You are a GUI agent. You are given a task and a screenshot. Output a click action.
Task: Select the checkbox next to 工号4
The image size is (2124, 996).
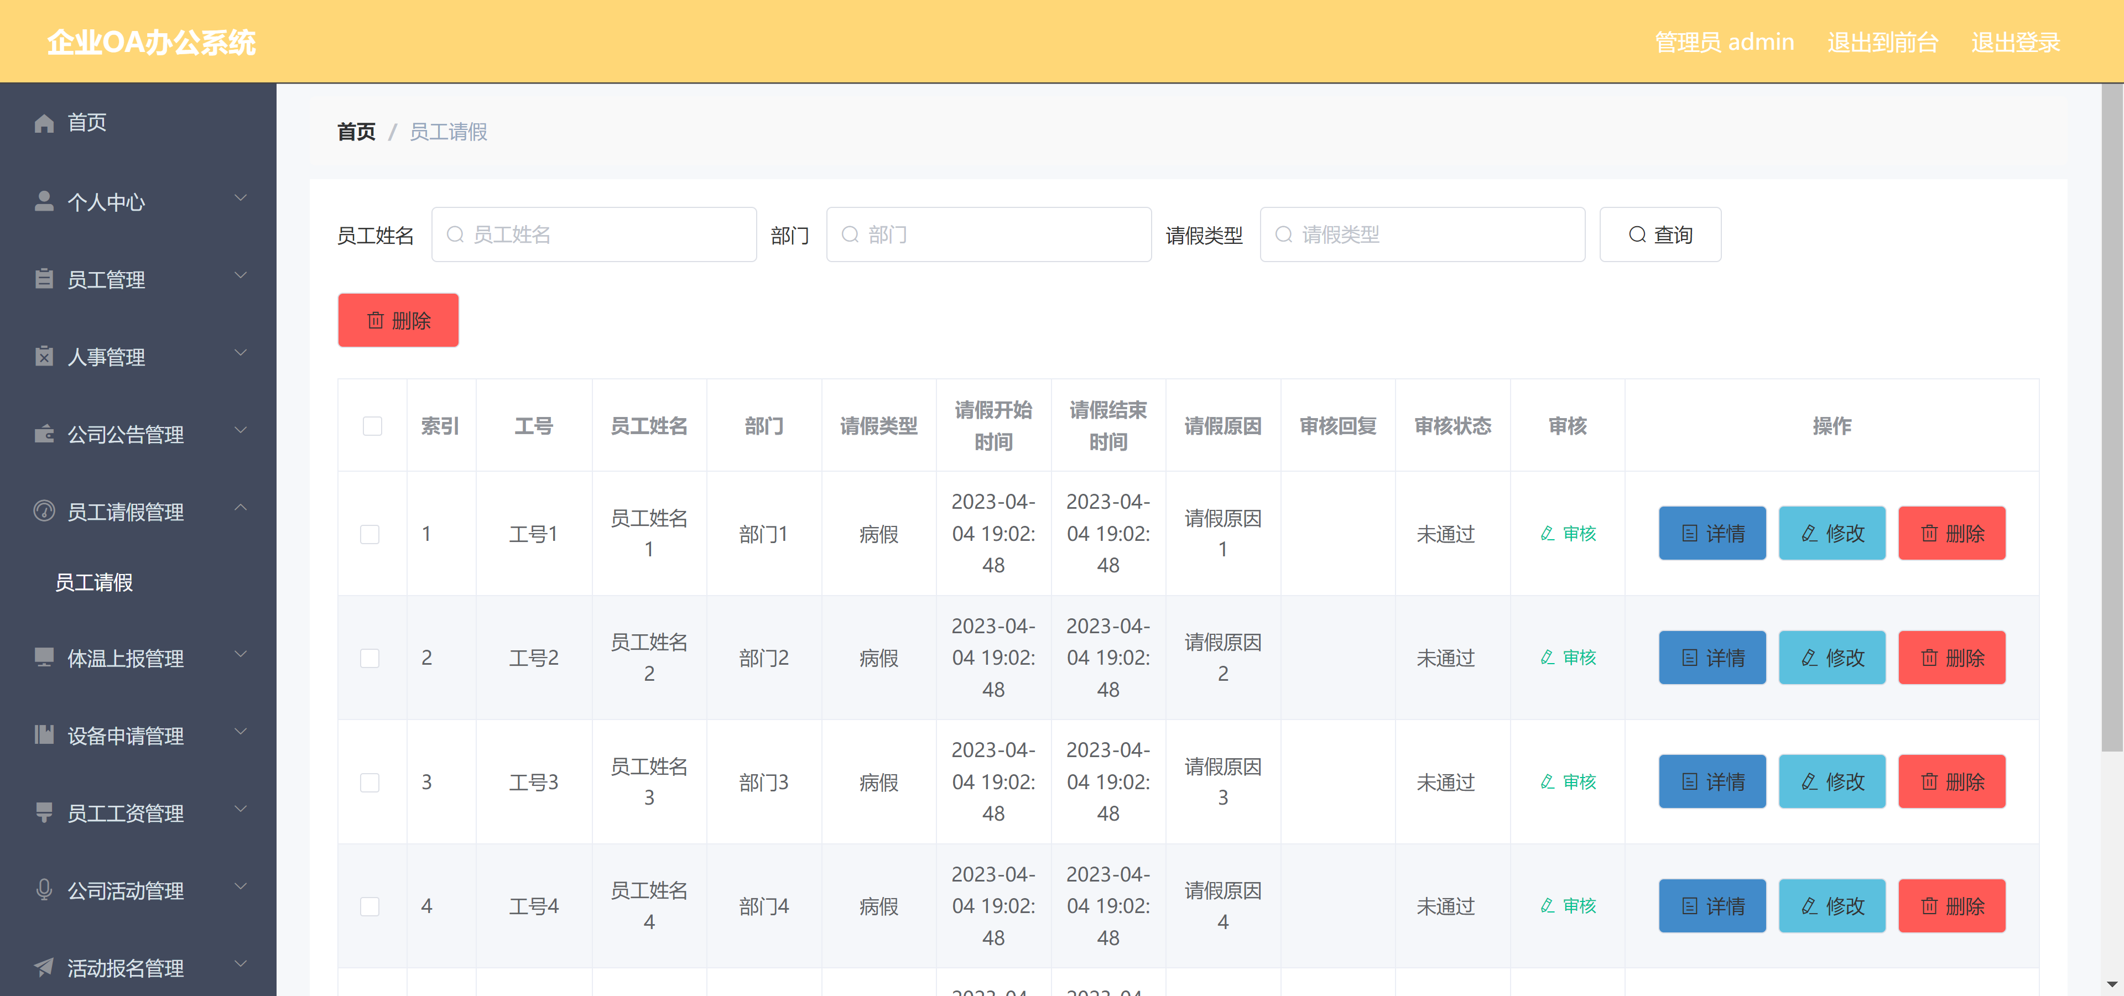(370, 906)
